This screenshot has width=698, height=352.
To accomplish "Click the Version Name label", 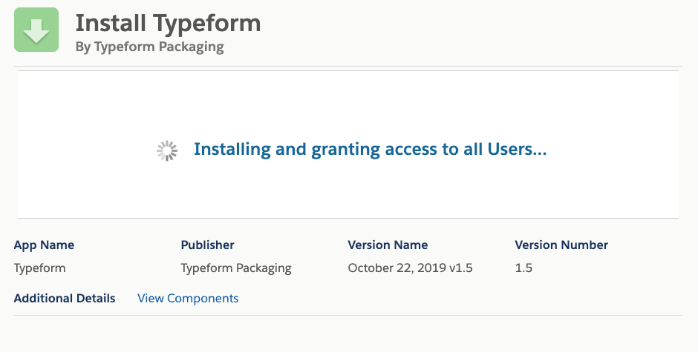I will click(x=388, y=245).
